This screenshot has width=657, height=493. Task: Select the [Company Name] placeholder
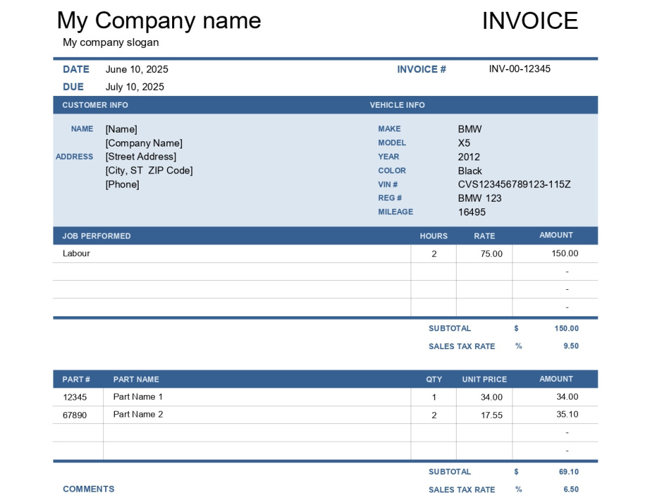[144, 143]
